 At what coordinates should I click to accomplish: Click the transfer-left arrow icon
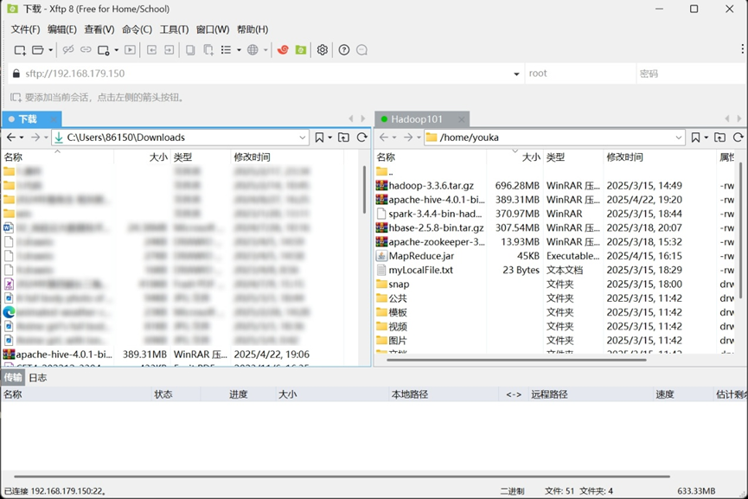coord(151,49)
